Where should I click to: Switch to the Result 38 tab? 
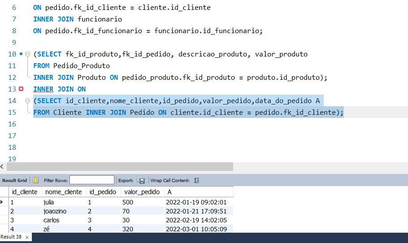[11, 237]
